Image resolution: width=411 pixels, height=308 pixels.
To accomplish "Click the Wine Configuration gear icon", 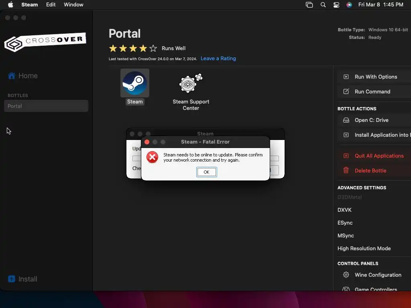I will click(x=346, y=275).
